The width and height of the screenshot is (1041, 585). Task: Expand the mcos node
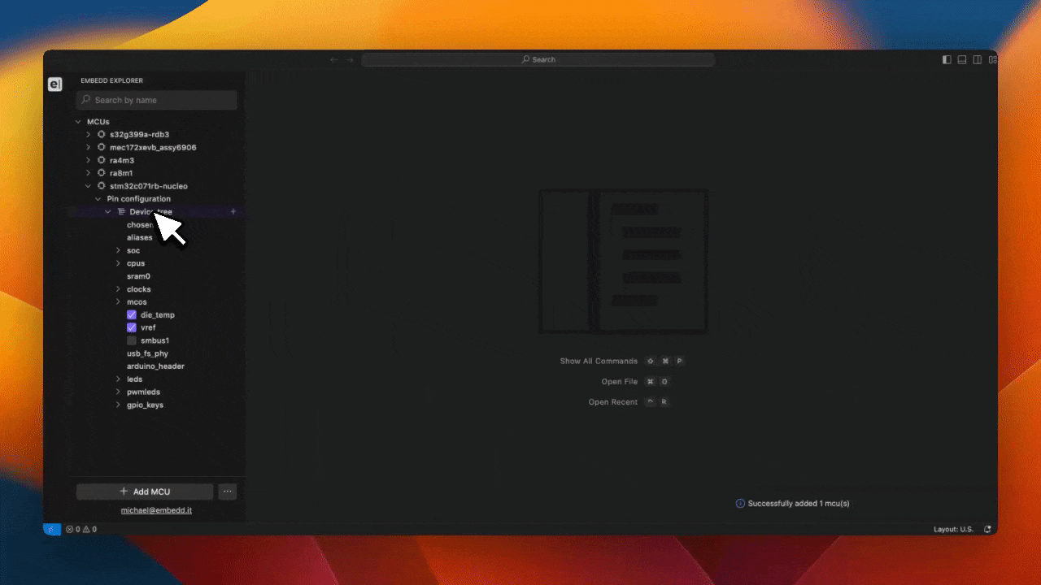(119, 302)
